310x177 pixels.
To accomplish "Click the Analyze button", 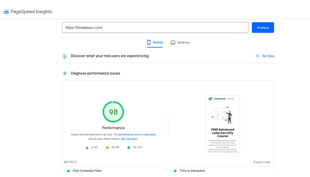I will [263, 28].
